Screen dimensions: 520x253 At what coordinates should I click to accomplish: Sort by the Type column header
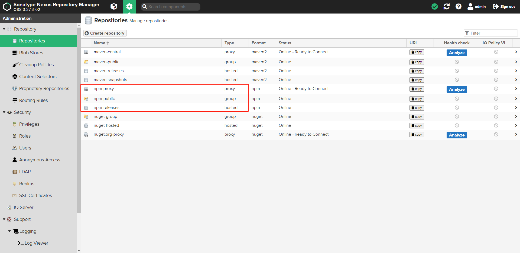[235, 43]
